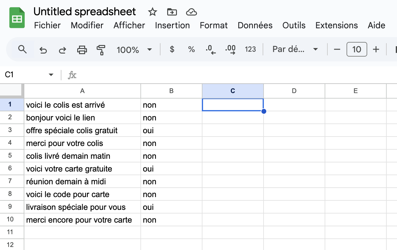Open the 100% zoom dropdown
Image resolution: width=397 pixels, height=250 pixels.
pos(134,50)
